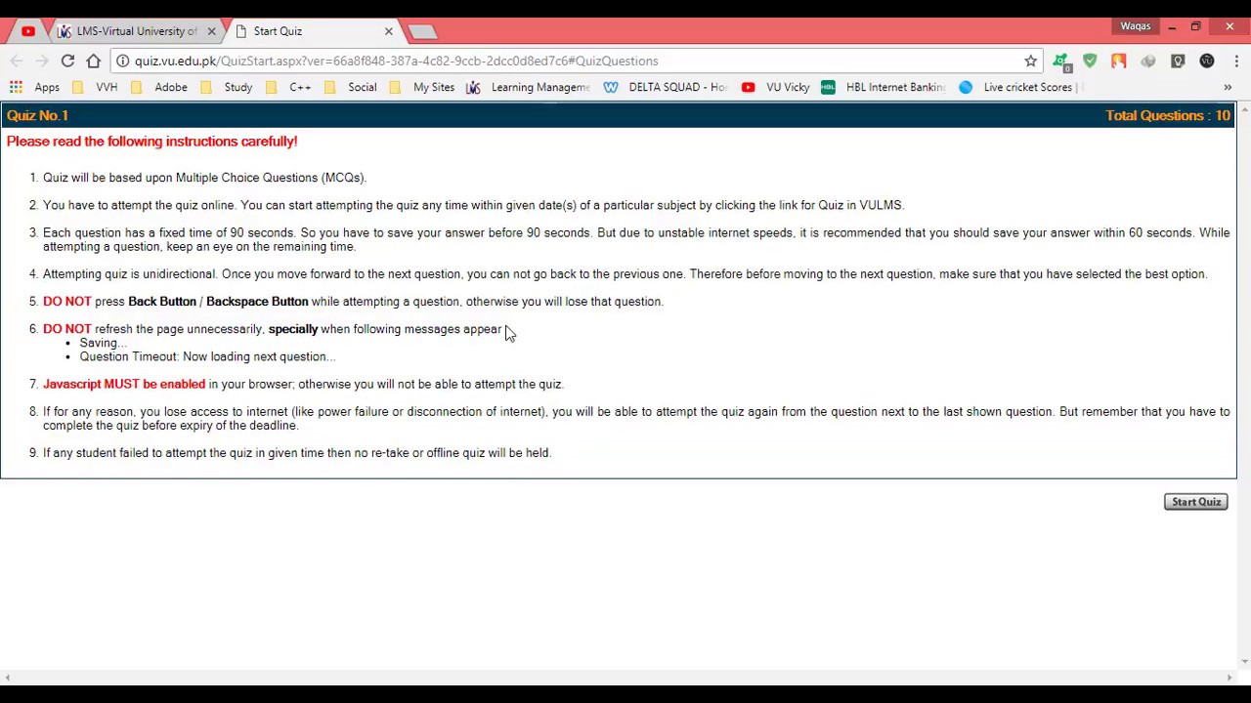Open the Apps bookmarks shortcut
Image resolution: width=1251 pixels, height=703 pixels.
[35, 87]
